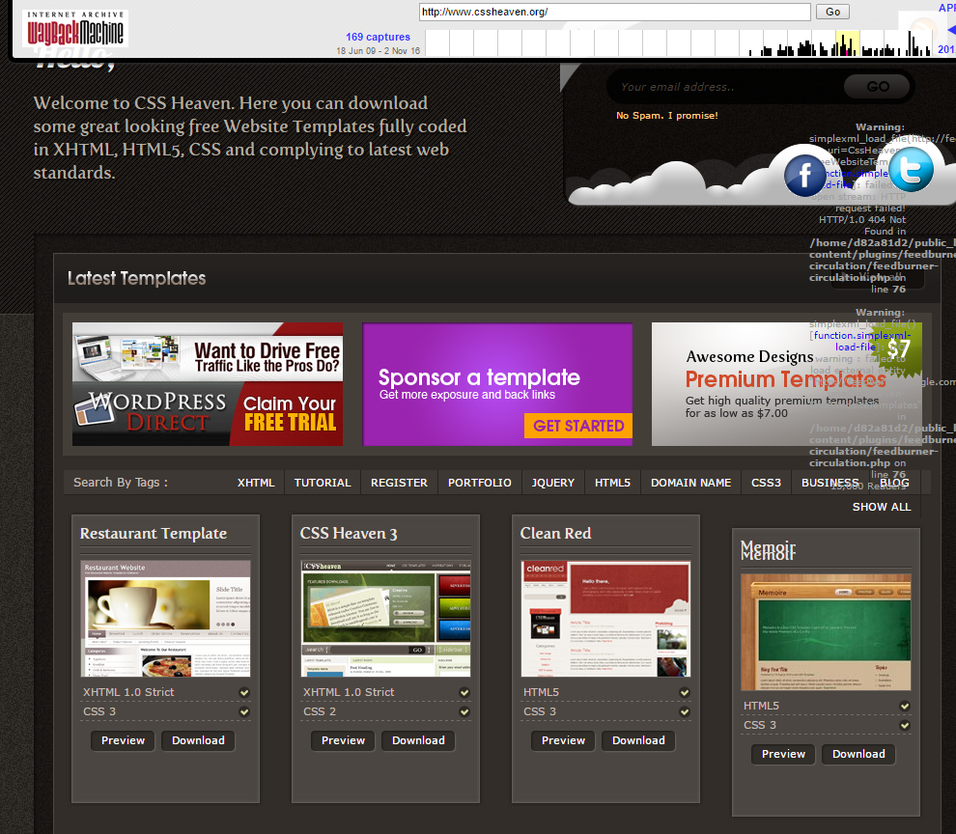This screenshot has height=834, width=956.
Task: Click 'XHTML 1.0 Strict' under Restaurant Template
Action: (128, 692)
